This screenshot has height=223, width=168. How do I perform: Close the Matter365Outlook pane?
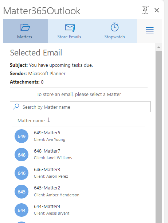click(x=157, y=10)
